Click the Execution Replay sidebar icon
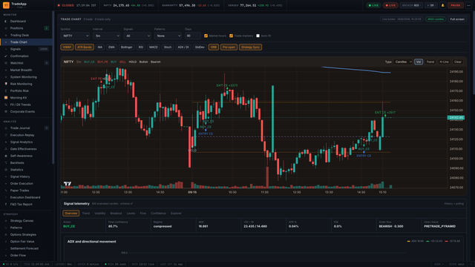This screenshot has height=267, width=475. point(6,135)
